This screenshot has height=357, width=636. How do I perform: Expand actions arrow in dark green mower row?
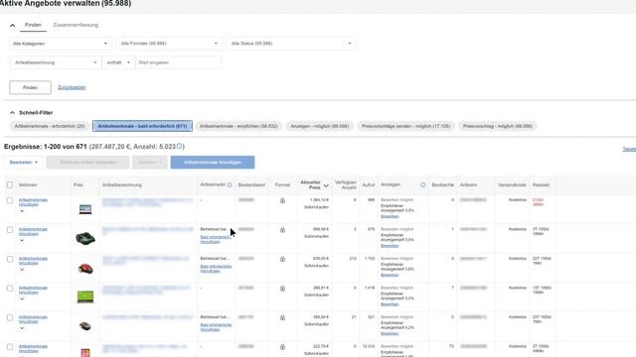(22, 240)
